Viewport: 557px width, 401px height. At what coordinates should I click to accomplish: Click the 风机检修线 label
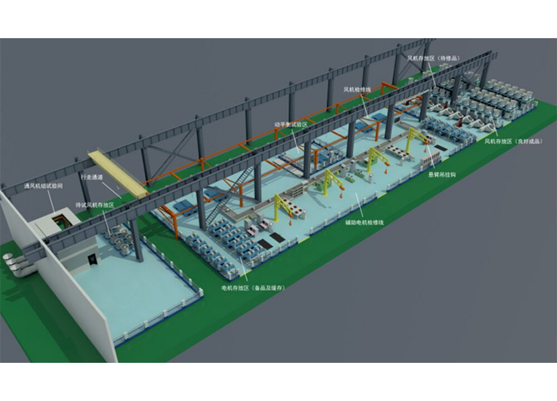pyautogui.click(x=358, y=89)
